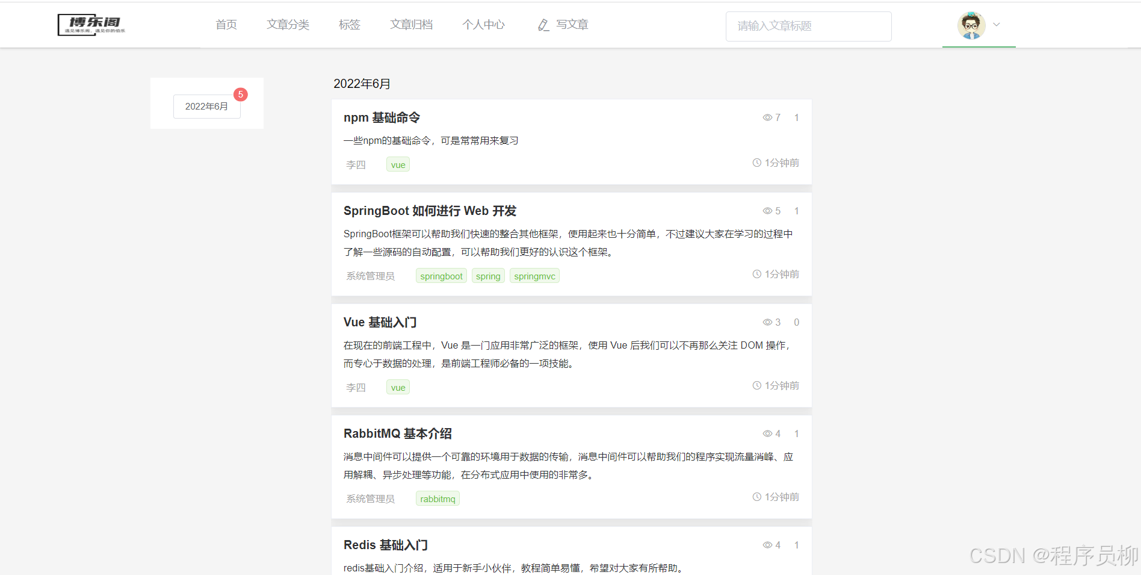This screenshot has height=575, width=1141.
Task: Select the springboot tag chip
Action: click(x=441, y=276)
